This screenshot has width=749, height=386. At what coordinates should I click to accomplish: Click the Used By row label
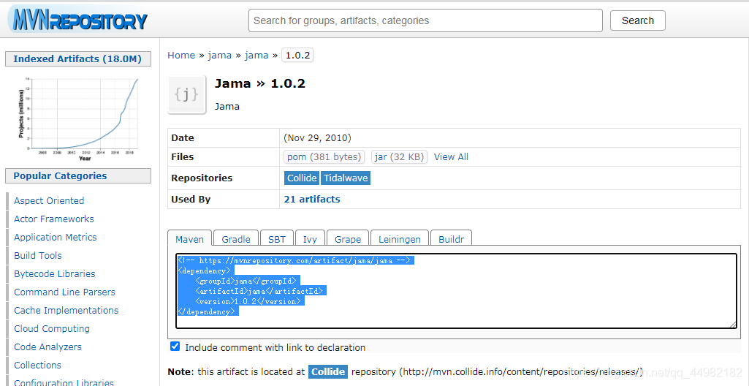(x=191, y=199)
